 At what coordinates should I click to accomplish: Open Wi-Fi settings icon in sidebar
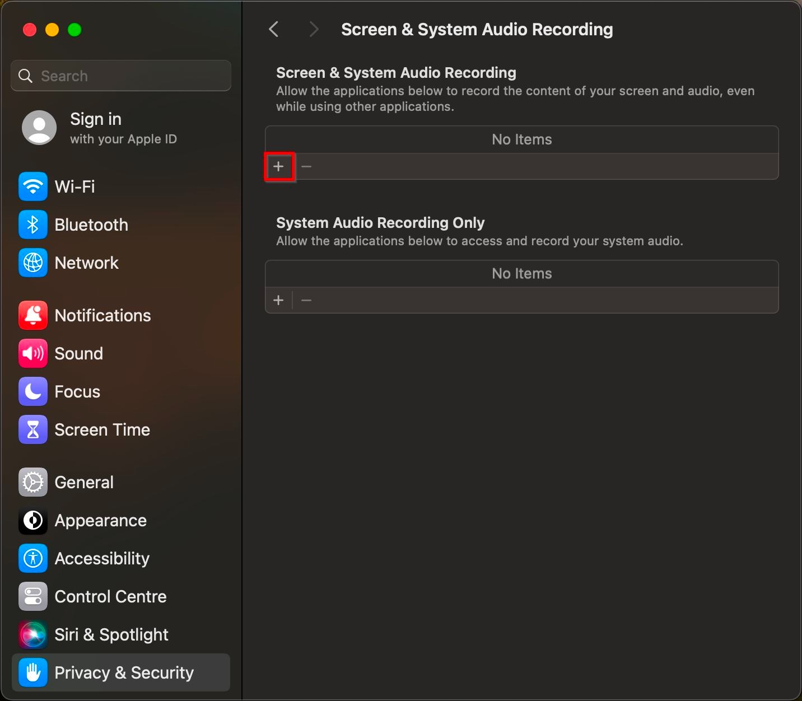pyautogui.click(x=33, y=186)
